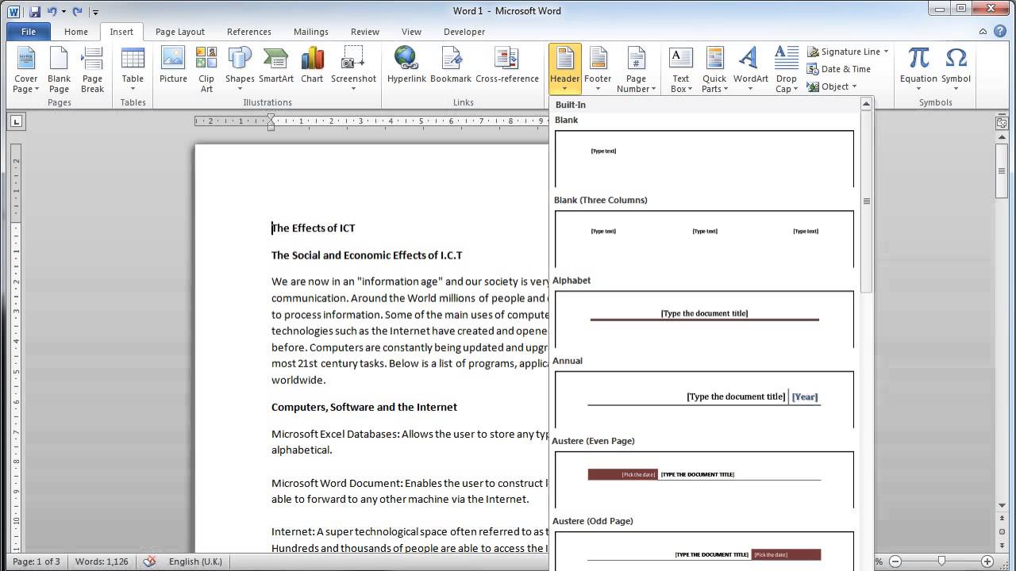
Task: Add a Blank Page
Action: point(59,70)
